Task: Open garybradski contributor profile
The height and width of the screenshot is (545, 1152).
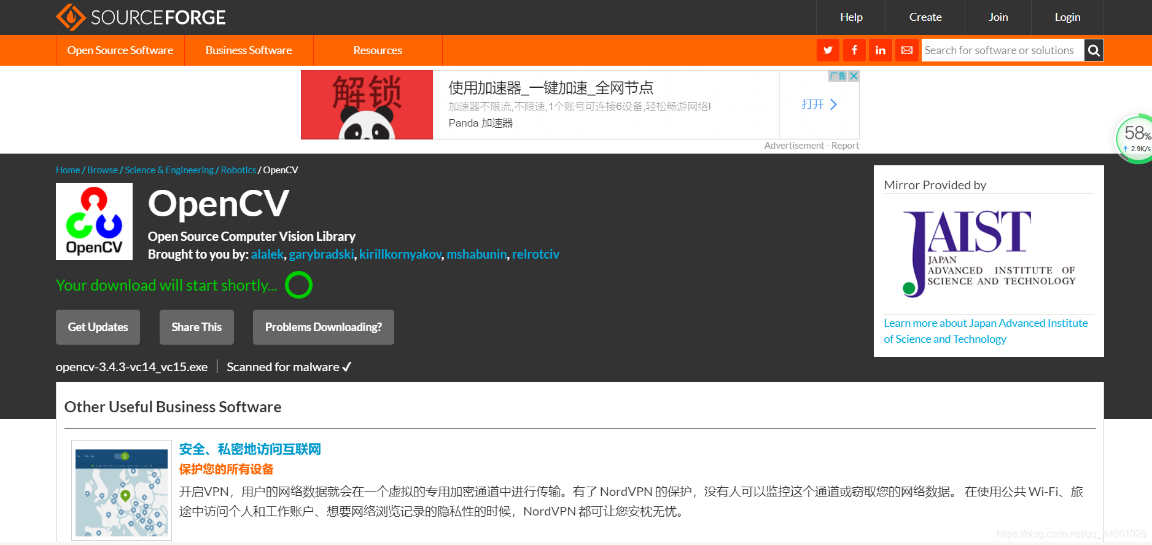Action: (321, 254)
